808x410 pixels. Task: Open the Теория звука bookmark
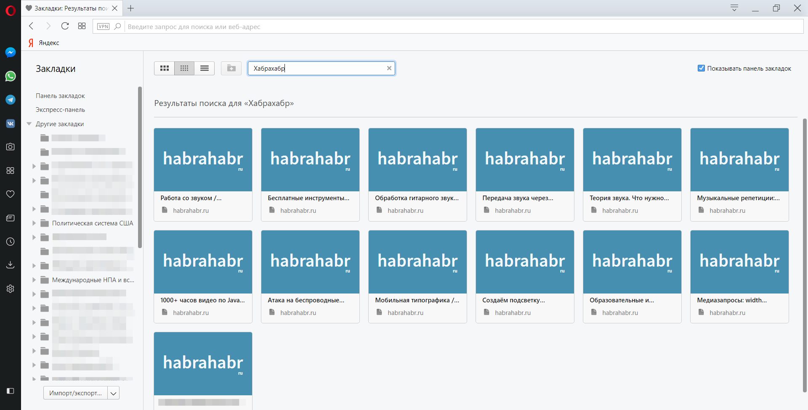pyautogui.click(x=632, y=175)
